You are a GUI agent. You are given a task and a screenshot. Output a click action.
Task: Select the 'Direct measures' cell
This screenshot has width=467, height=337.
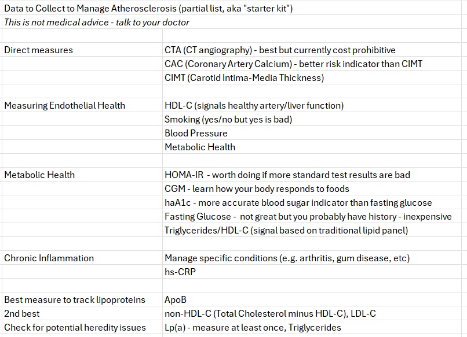coord(39,50)
